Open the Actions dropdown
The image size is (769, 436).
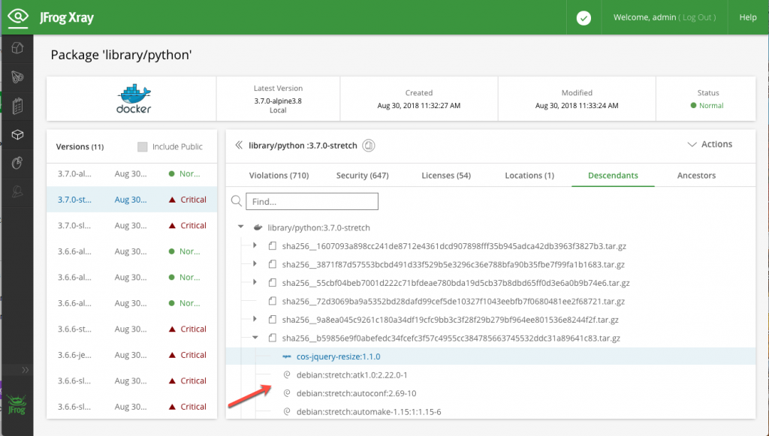[x=710, y=144]
